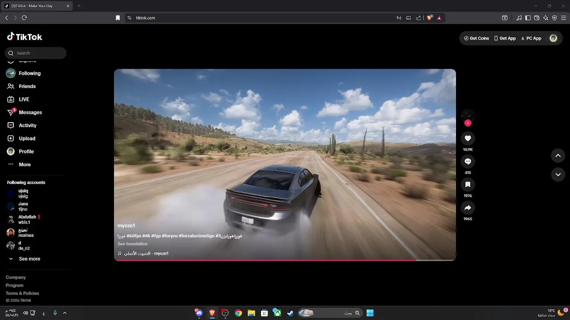Toggle the browser sidebar panel icon

528,18
